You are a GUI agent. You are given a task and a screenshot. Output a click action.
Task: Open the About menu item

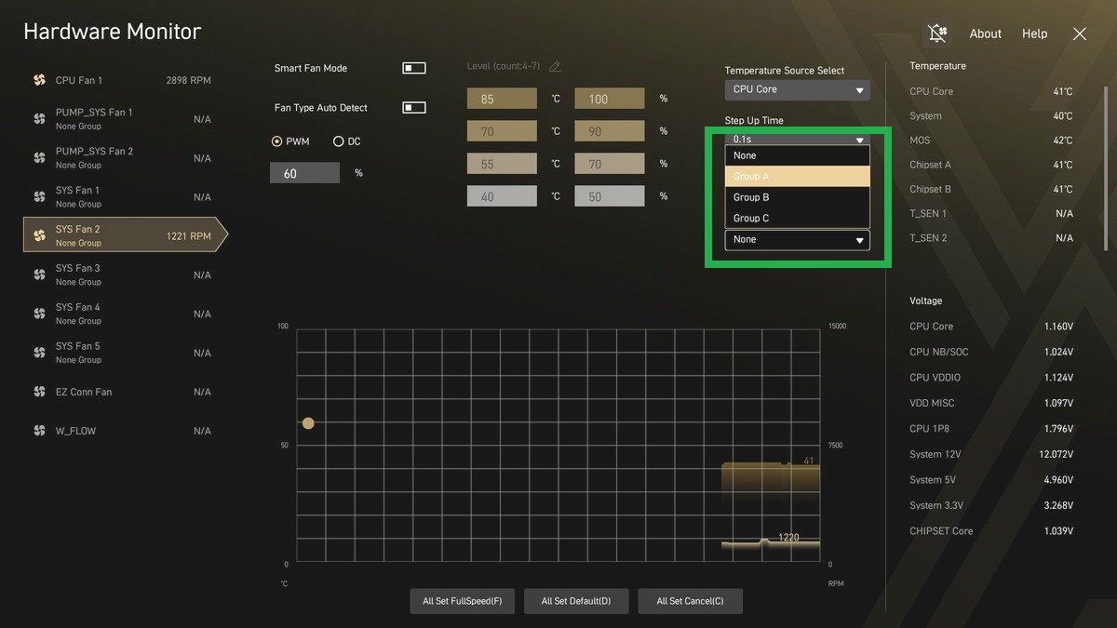985,33
